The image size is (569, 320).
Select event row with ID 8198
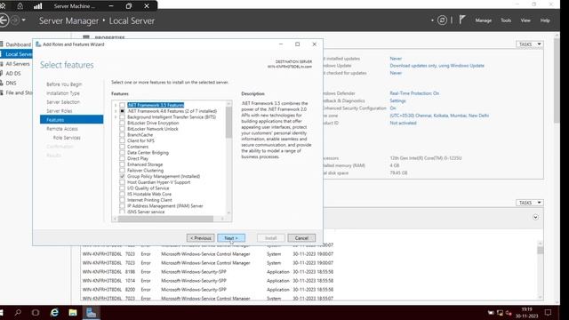tap(208, 272)
